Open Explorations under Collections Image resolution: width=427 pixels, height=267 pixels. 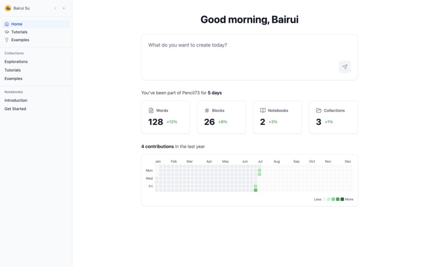[x=16, y=61]
